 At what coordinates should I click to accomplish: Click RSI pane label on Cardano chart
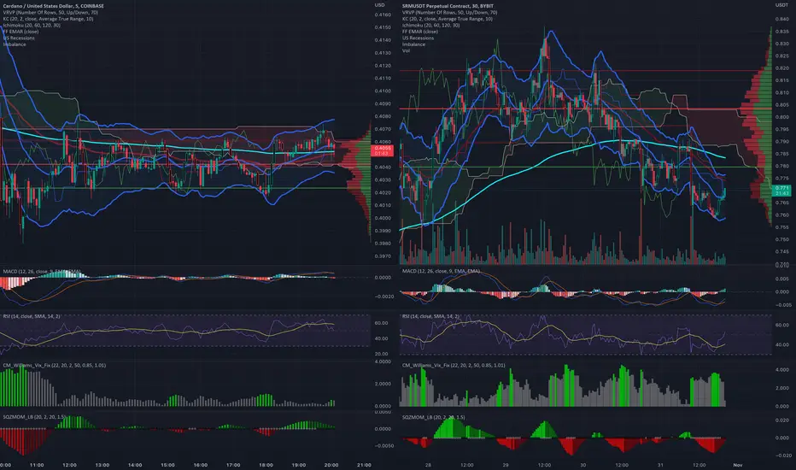click(32, 316)
